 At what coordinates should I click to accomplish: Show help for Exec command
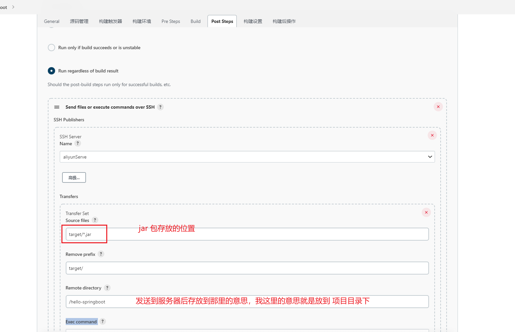[103, 321]
